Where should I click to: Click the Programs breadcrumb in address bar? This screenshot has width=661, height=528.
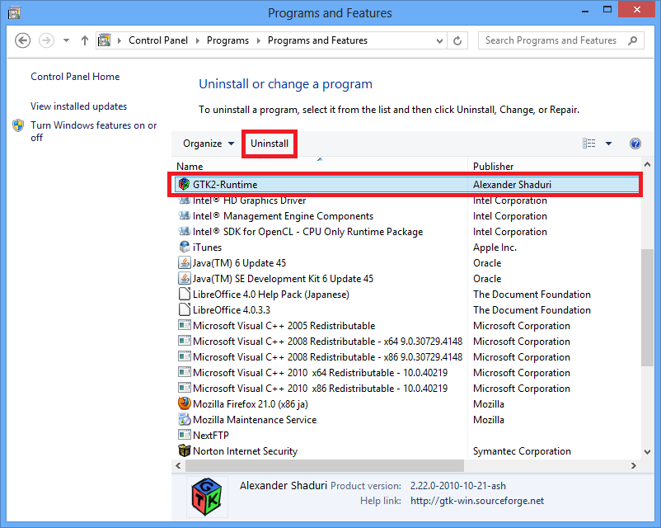227,40
